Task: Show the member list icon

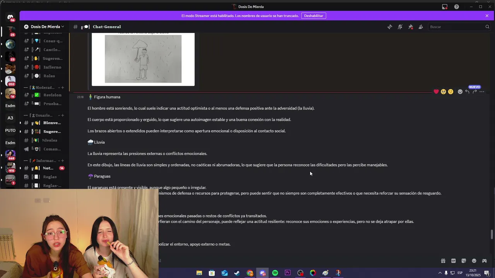Action: 421,27
